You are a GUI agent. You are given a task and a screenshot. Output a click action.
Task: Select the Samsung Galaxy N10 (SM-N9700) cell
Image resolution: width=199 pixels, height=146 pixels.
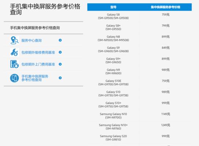pyautogui.click(x=113, y=116)
